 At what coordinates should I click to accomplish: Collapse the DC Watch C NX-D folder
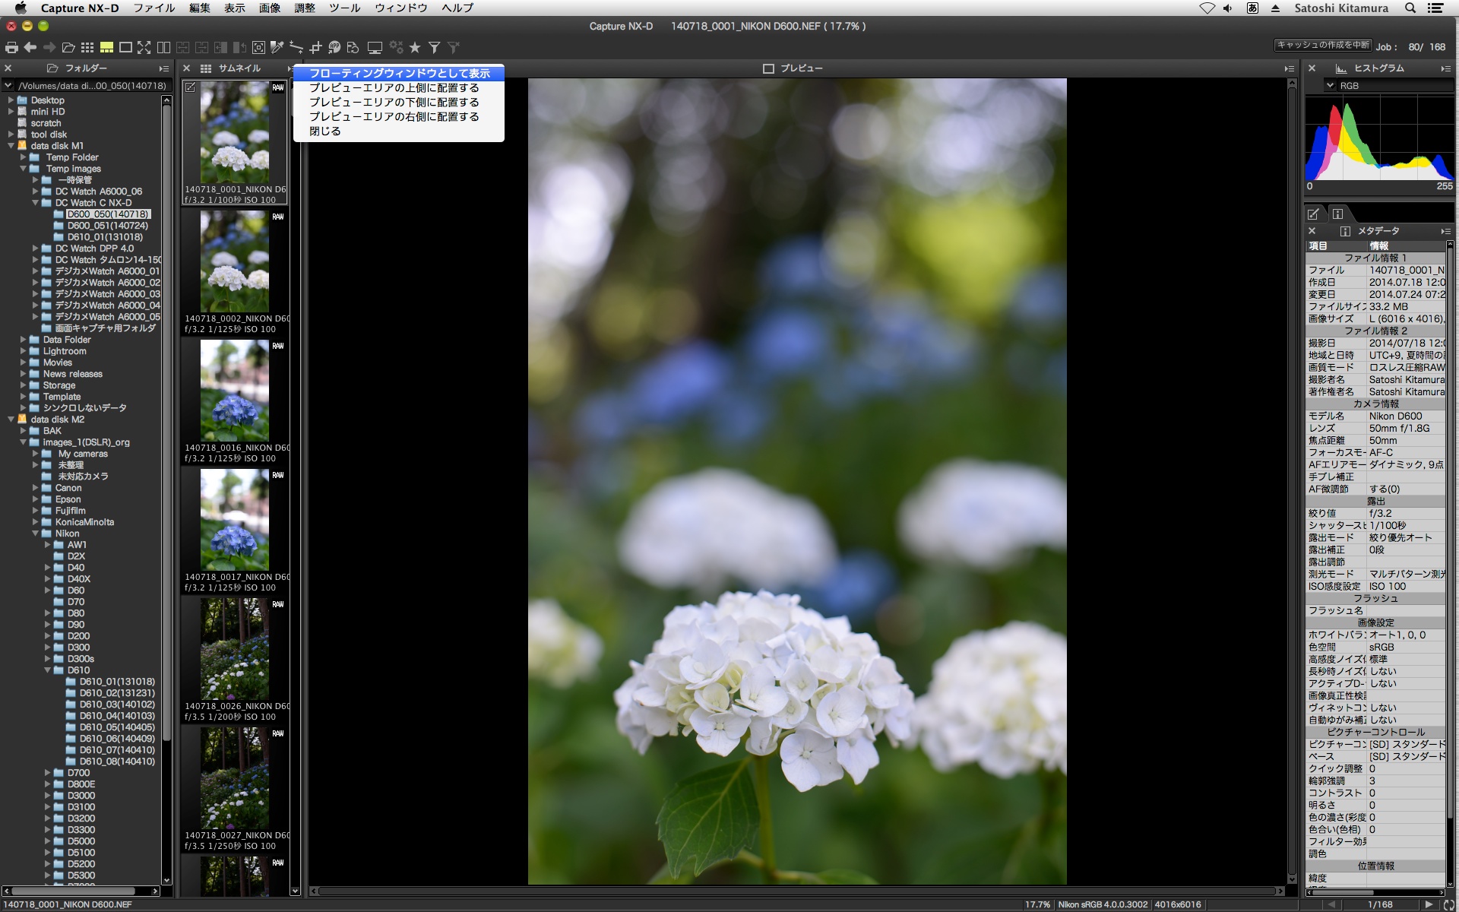coord(36,203)
